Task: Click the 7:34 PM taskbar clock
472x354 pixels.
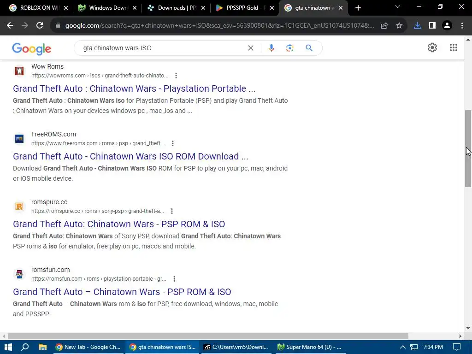Action: pos(433,347)
